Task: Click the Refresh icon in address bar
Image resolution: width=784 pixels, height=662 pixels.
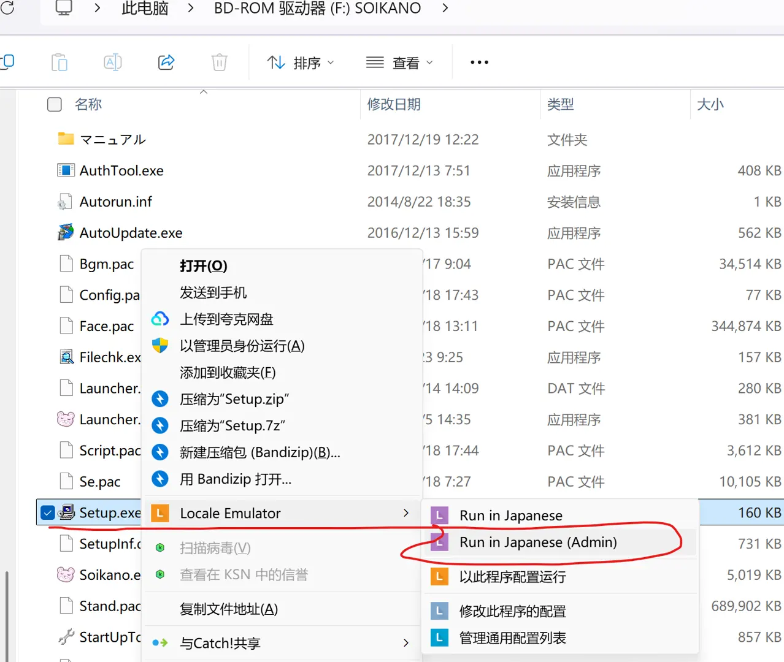Action: (x=7, y=7)
